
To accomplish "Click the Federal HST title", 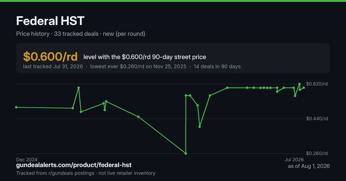I will click(50, 21).
